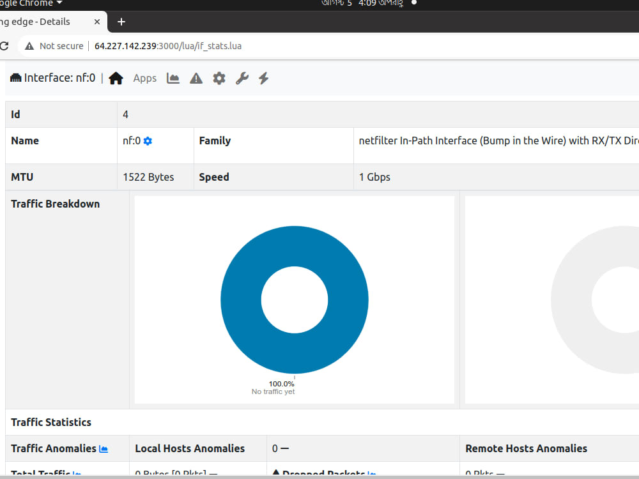
Task: Click the Not secure warning icon
Action: tap(29, 46)
